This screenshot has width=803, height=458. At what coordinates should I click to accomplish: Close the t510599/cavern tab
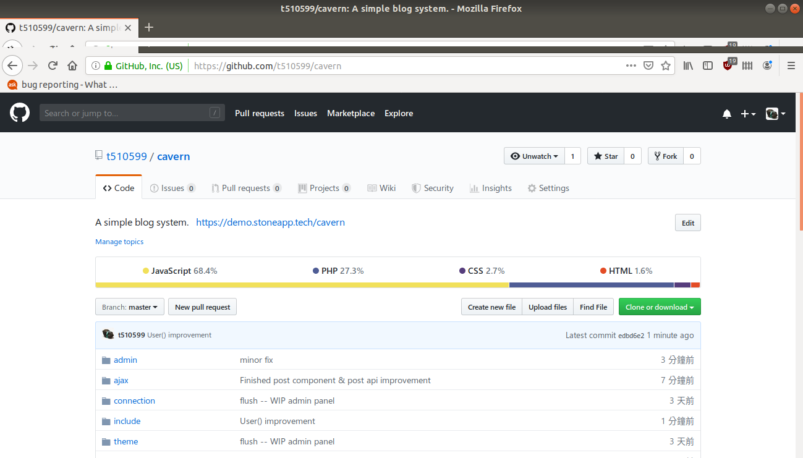click(x=129, y=28)
